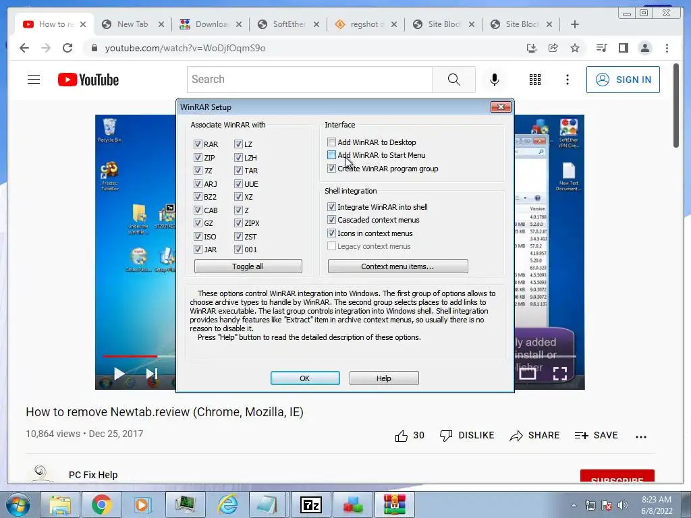This screenshot has height=518, width=691.
Task: Enter video full screen mode
Action: [559, 374]
